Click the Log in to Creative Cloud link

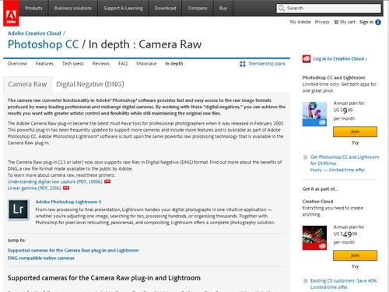tap(340, 59)
